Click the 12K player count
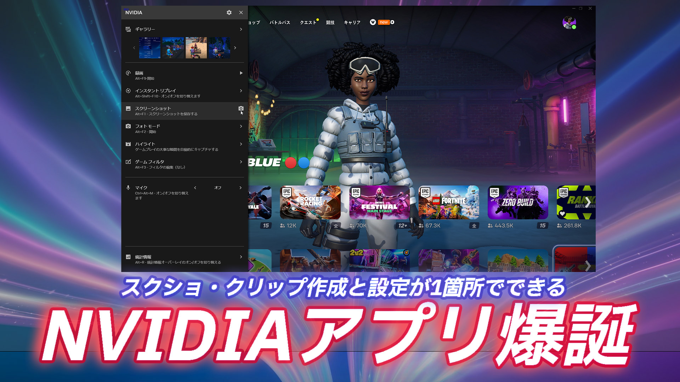Viewport: 680px width, 382px height. click(291, 226)
